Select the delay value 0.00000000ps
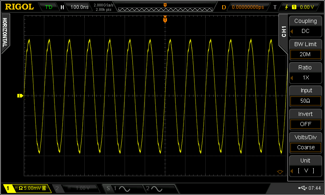 (x=248, y=7)
